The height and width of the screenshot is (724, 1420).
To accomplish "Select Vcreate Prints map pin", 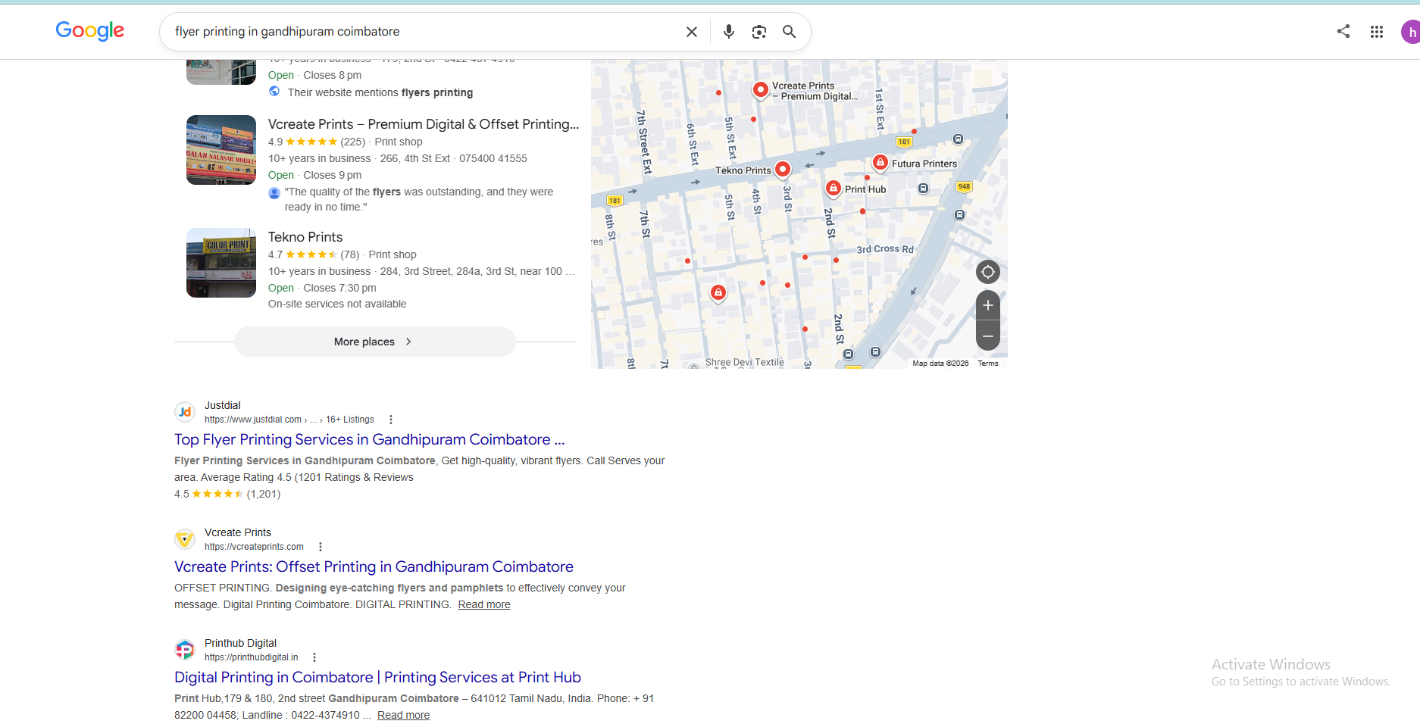I will (x=760, y=90).
